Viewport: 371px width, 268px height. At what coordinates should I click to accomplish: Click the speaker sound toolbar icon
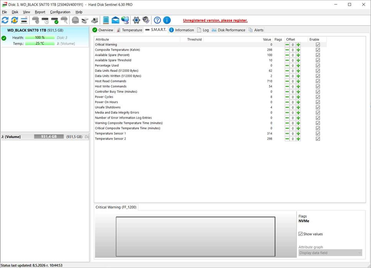146,20
